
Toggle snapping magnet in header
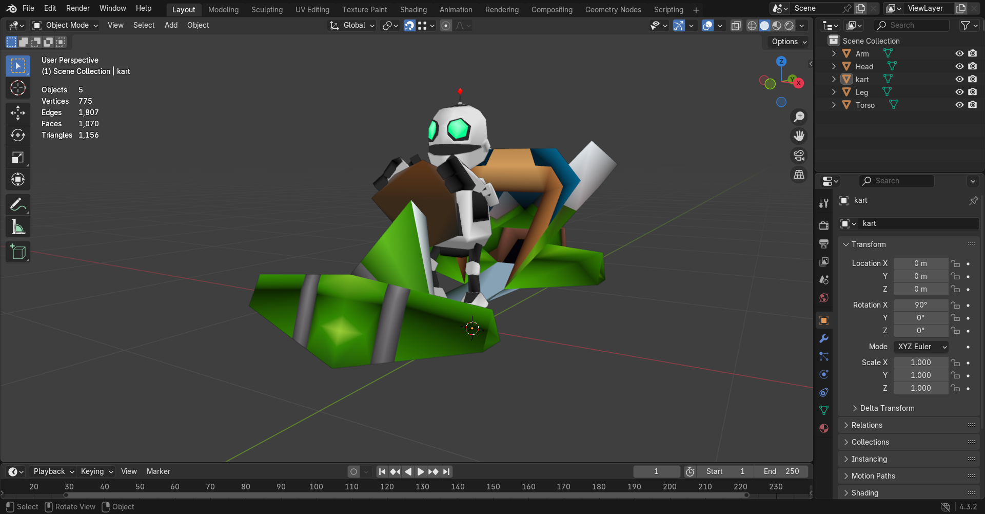click(409, 26)
